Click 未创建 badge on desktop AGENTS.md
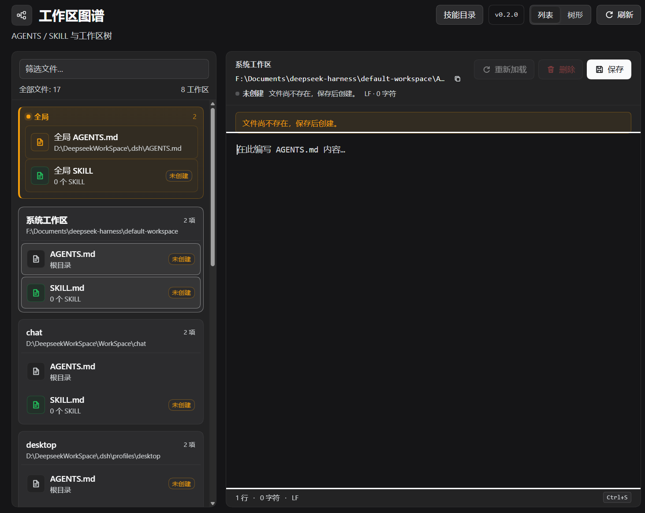This screenshot has width=645, height=513. tap(182, 484)
